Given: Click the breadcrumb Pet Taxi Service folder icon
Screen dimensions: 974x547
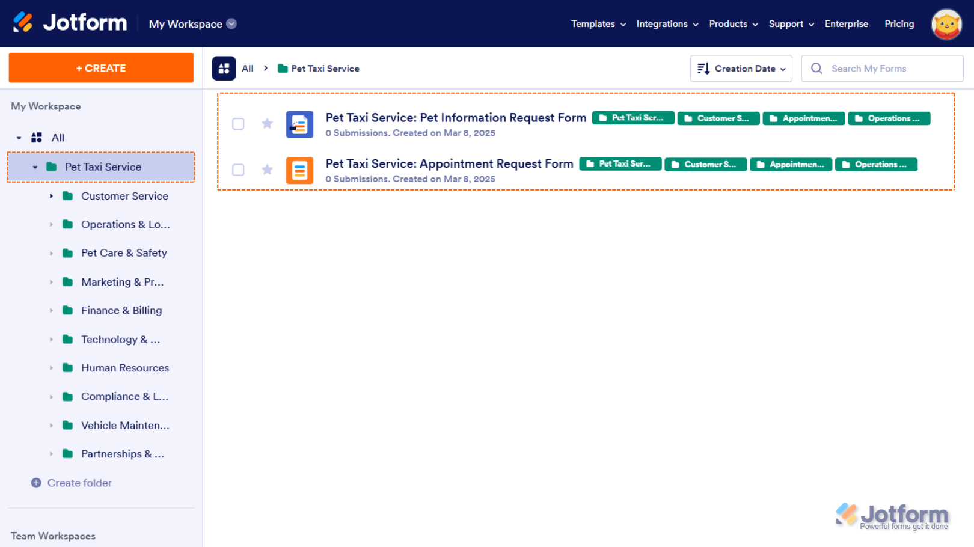Looking at the screenshot, I should tap(283, 69).
